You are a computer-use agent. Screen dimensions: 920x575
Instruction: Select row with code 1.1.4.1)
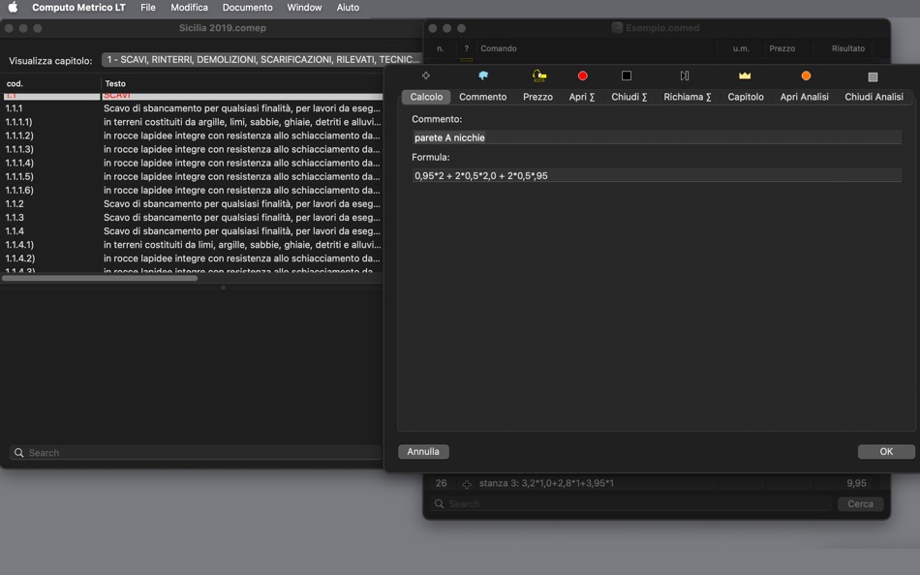(x=192, y=245)
